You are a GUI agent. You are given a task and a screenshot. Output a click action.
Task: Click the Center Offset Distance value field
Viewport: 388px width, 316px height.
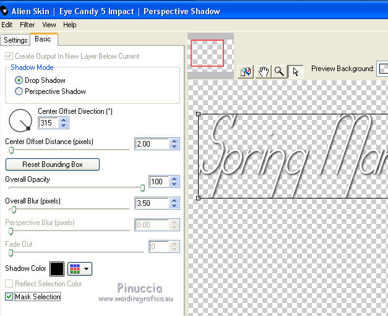pos(152,144)
